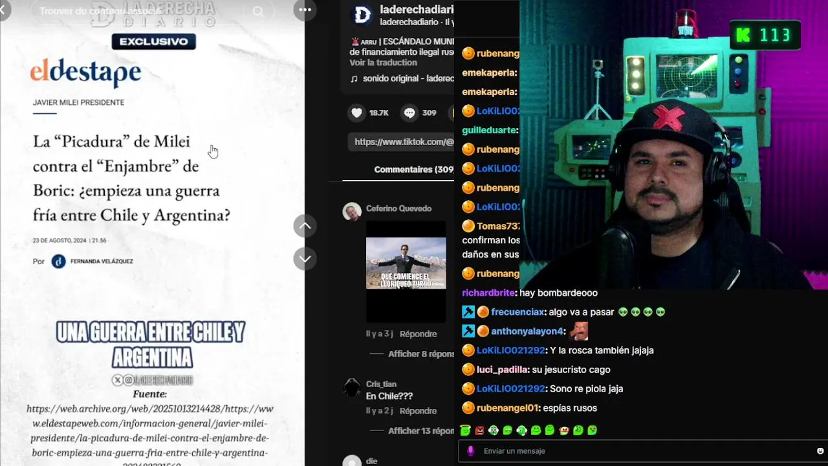Like the video with the heart icon

[x=357, y=113]
